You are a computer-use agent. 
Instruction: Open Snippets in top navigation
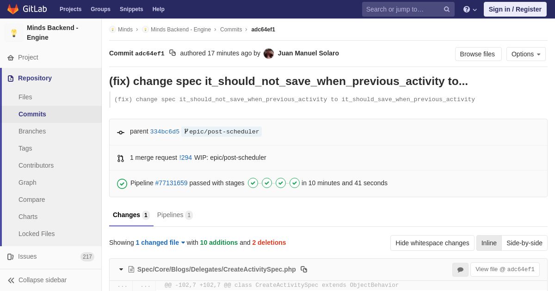point(131,9)
